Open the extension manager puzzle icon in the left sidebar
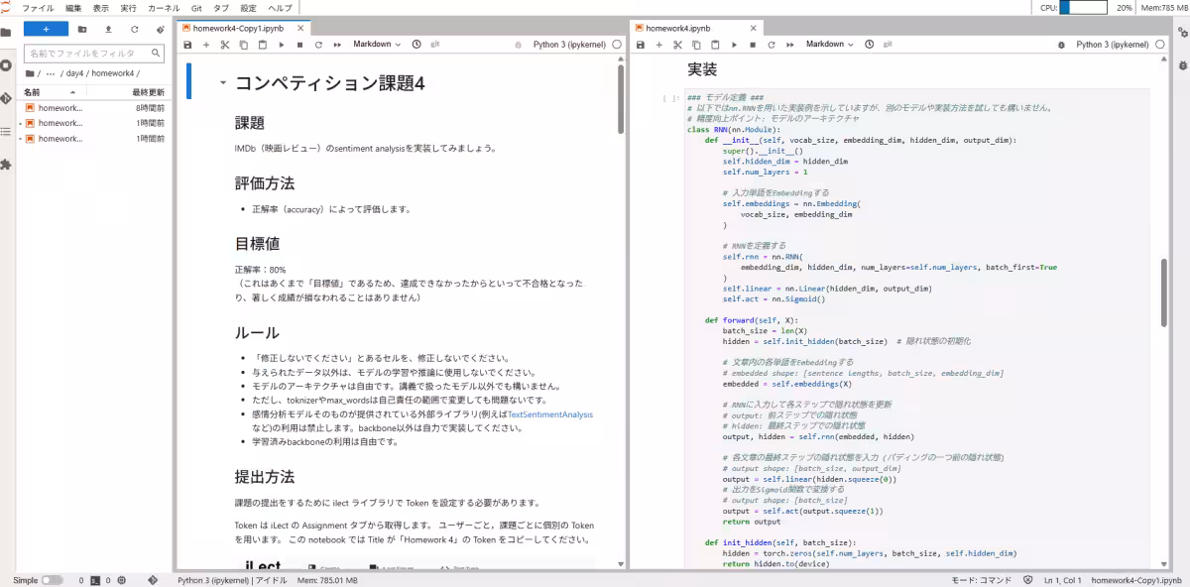The height and width of the screenshot is (587, 1190). (7, 164)
